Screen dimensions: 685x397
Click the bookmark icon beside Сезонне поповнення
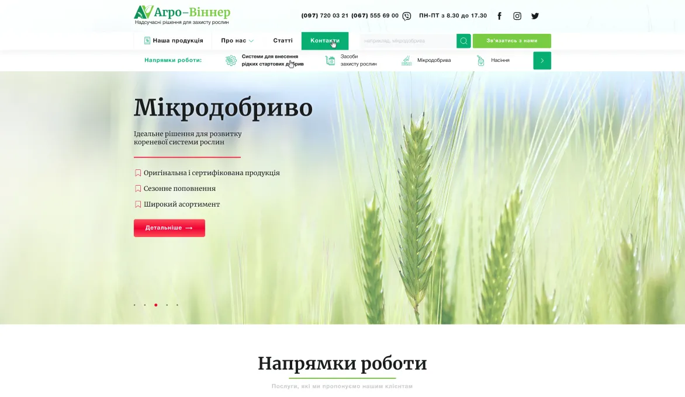point(138,189)
